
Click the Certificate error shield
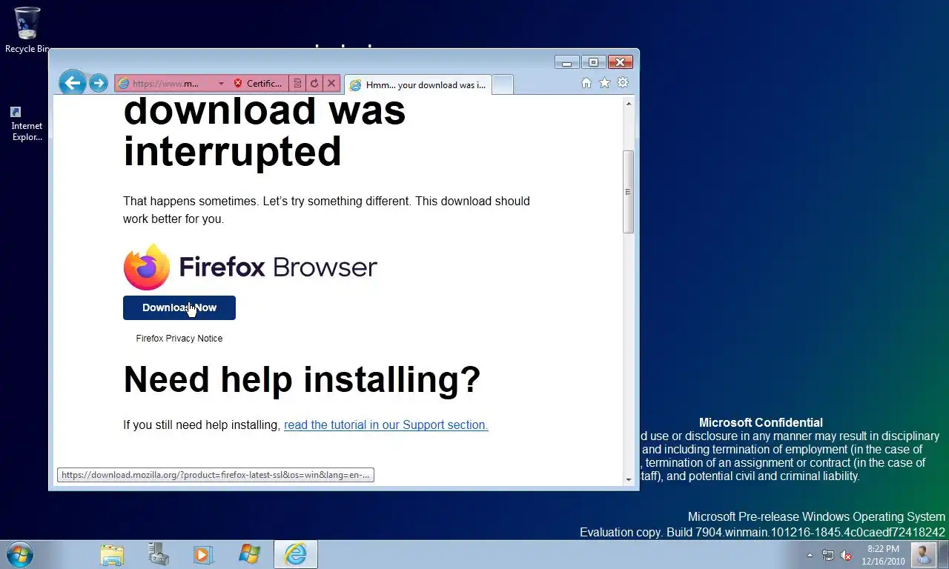pyautogui.click(x=238, y=84)
